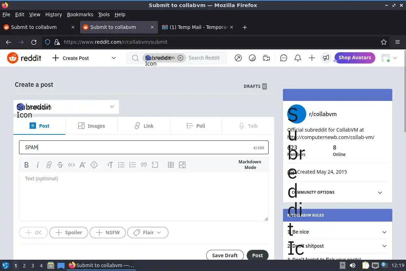Add an image via editor toolbar icon
406x271 pixels.
182,165
